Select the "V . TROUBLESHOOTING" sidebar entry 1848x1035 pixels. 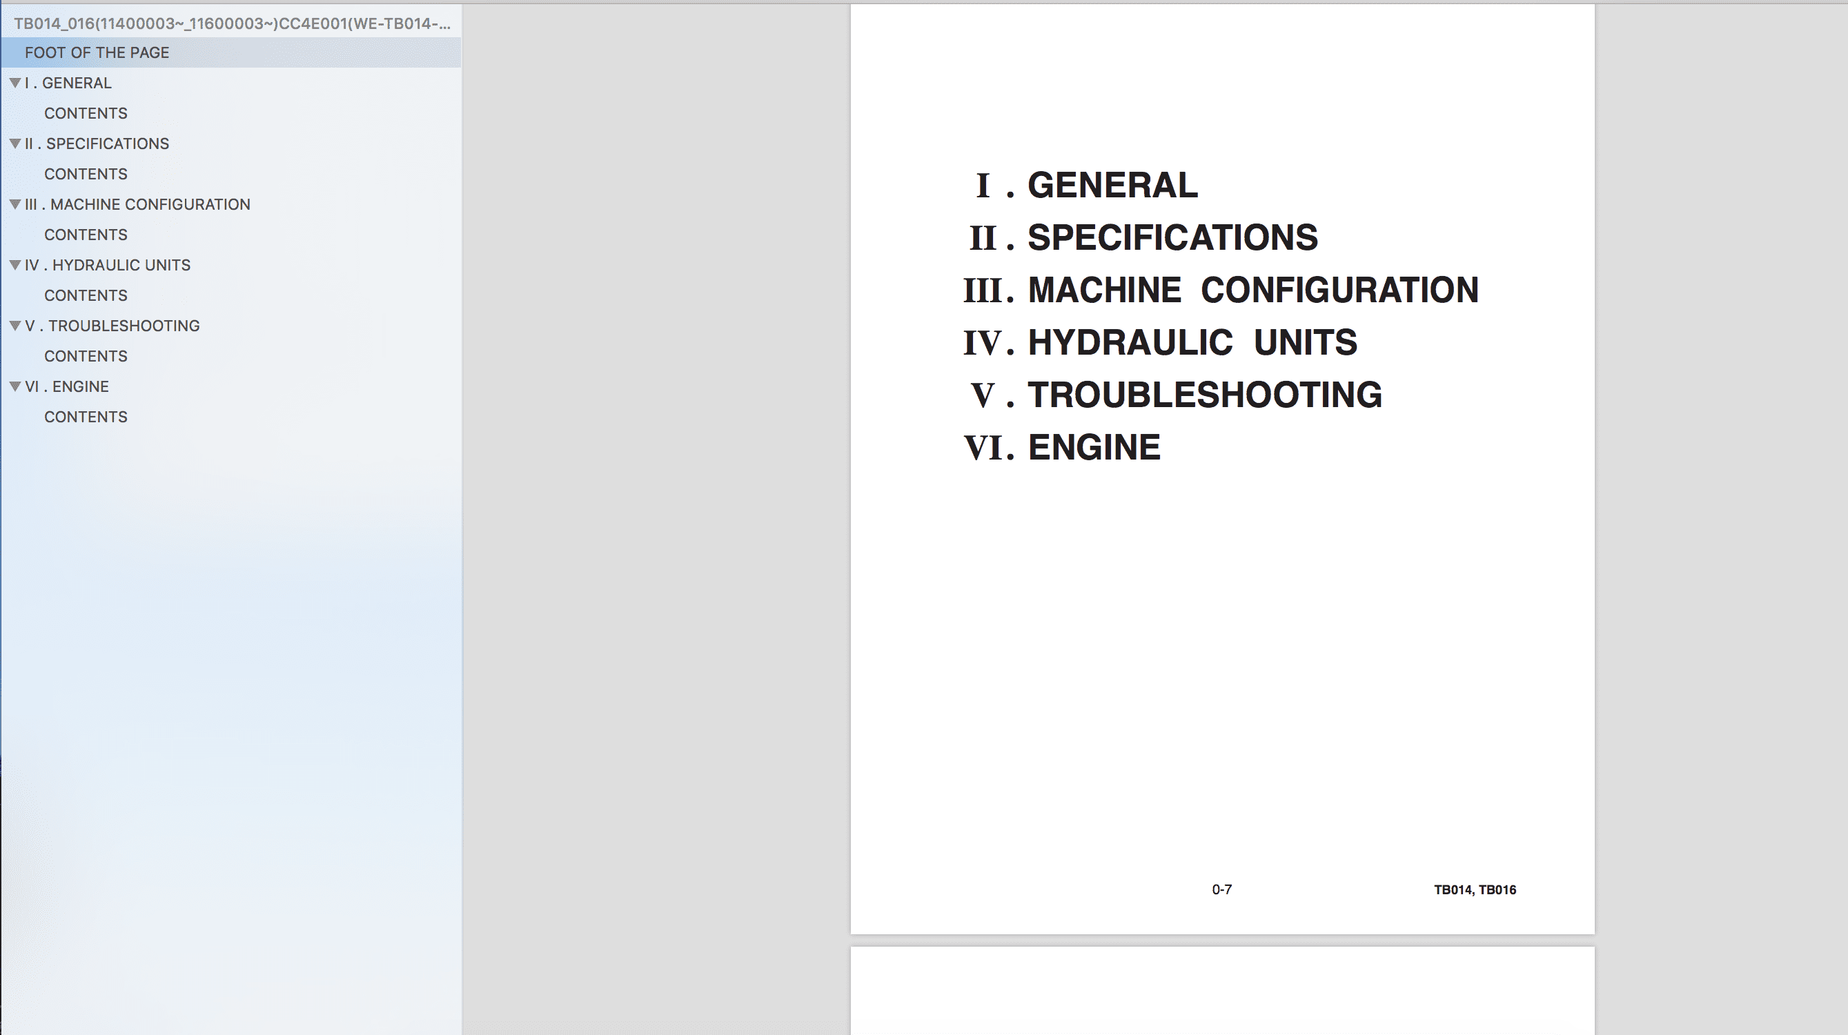(113, 325)
